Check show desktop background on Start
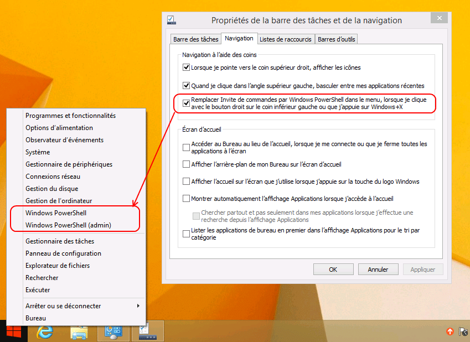The height and width of the screenshot is (342, 470). (x=186, y=164)
